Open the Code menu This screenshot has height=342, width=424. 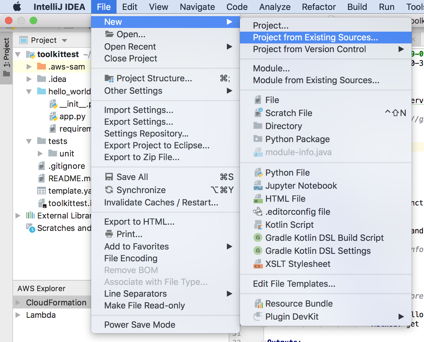(237, 7)
